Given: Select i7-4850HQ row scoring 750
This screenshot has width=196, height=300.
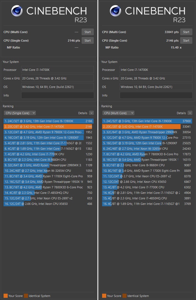Looking at the screenshot, I should point(48,193).
